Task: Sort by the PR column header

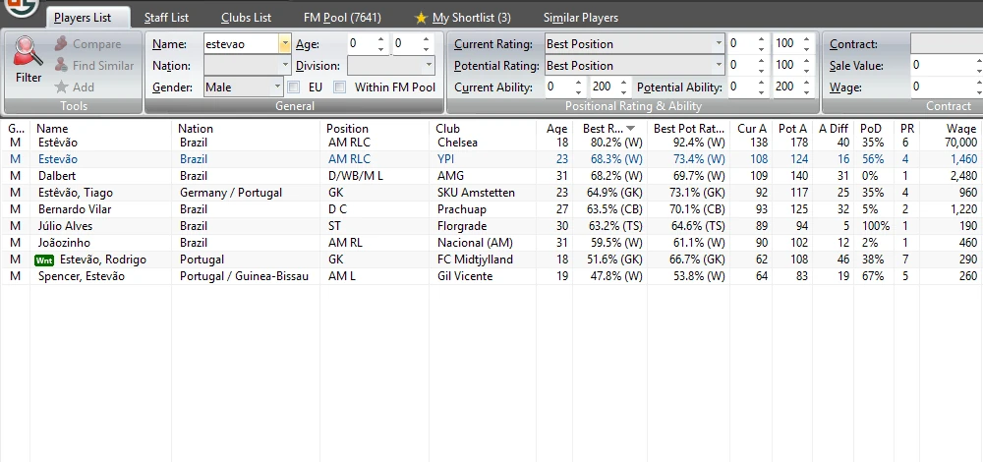Action: pyautogui.click(x=906, y=129)
